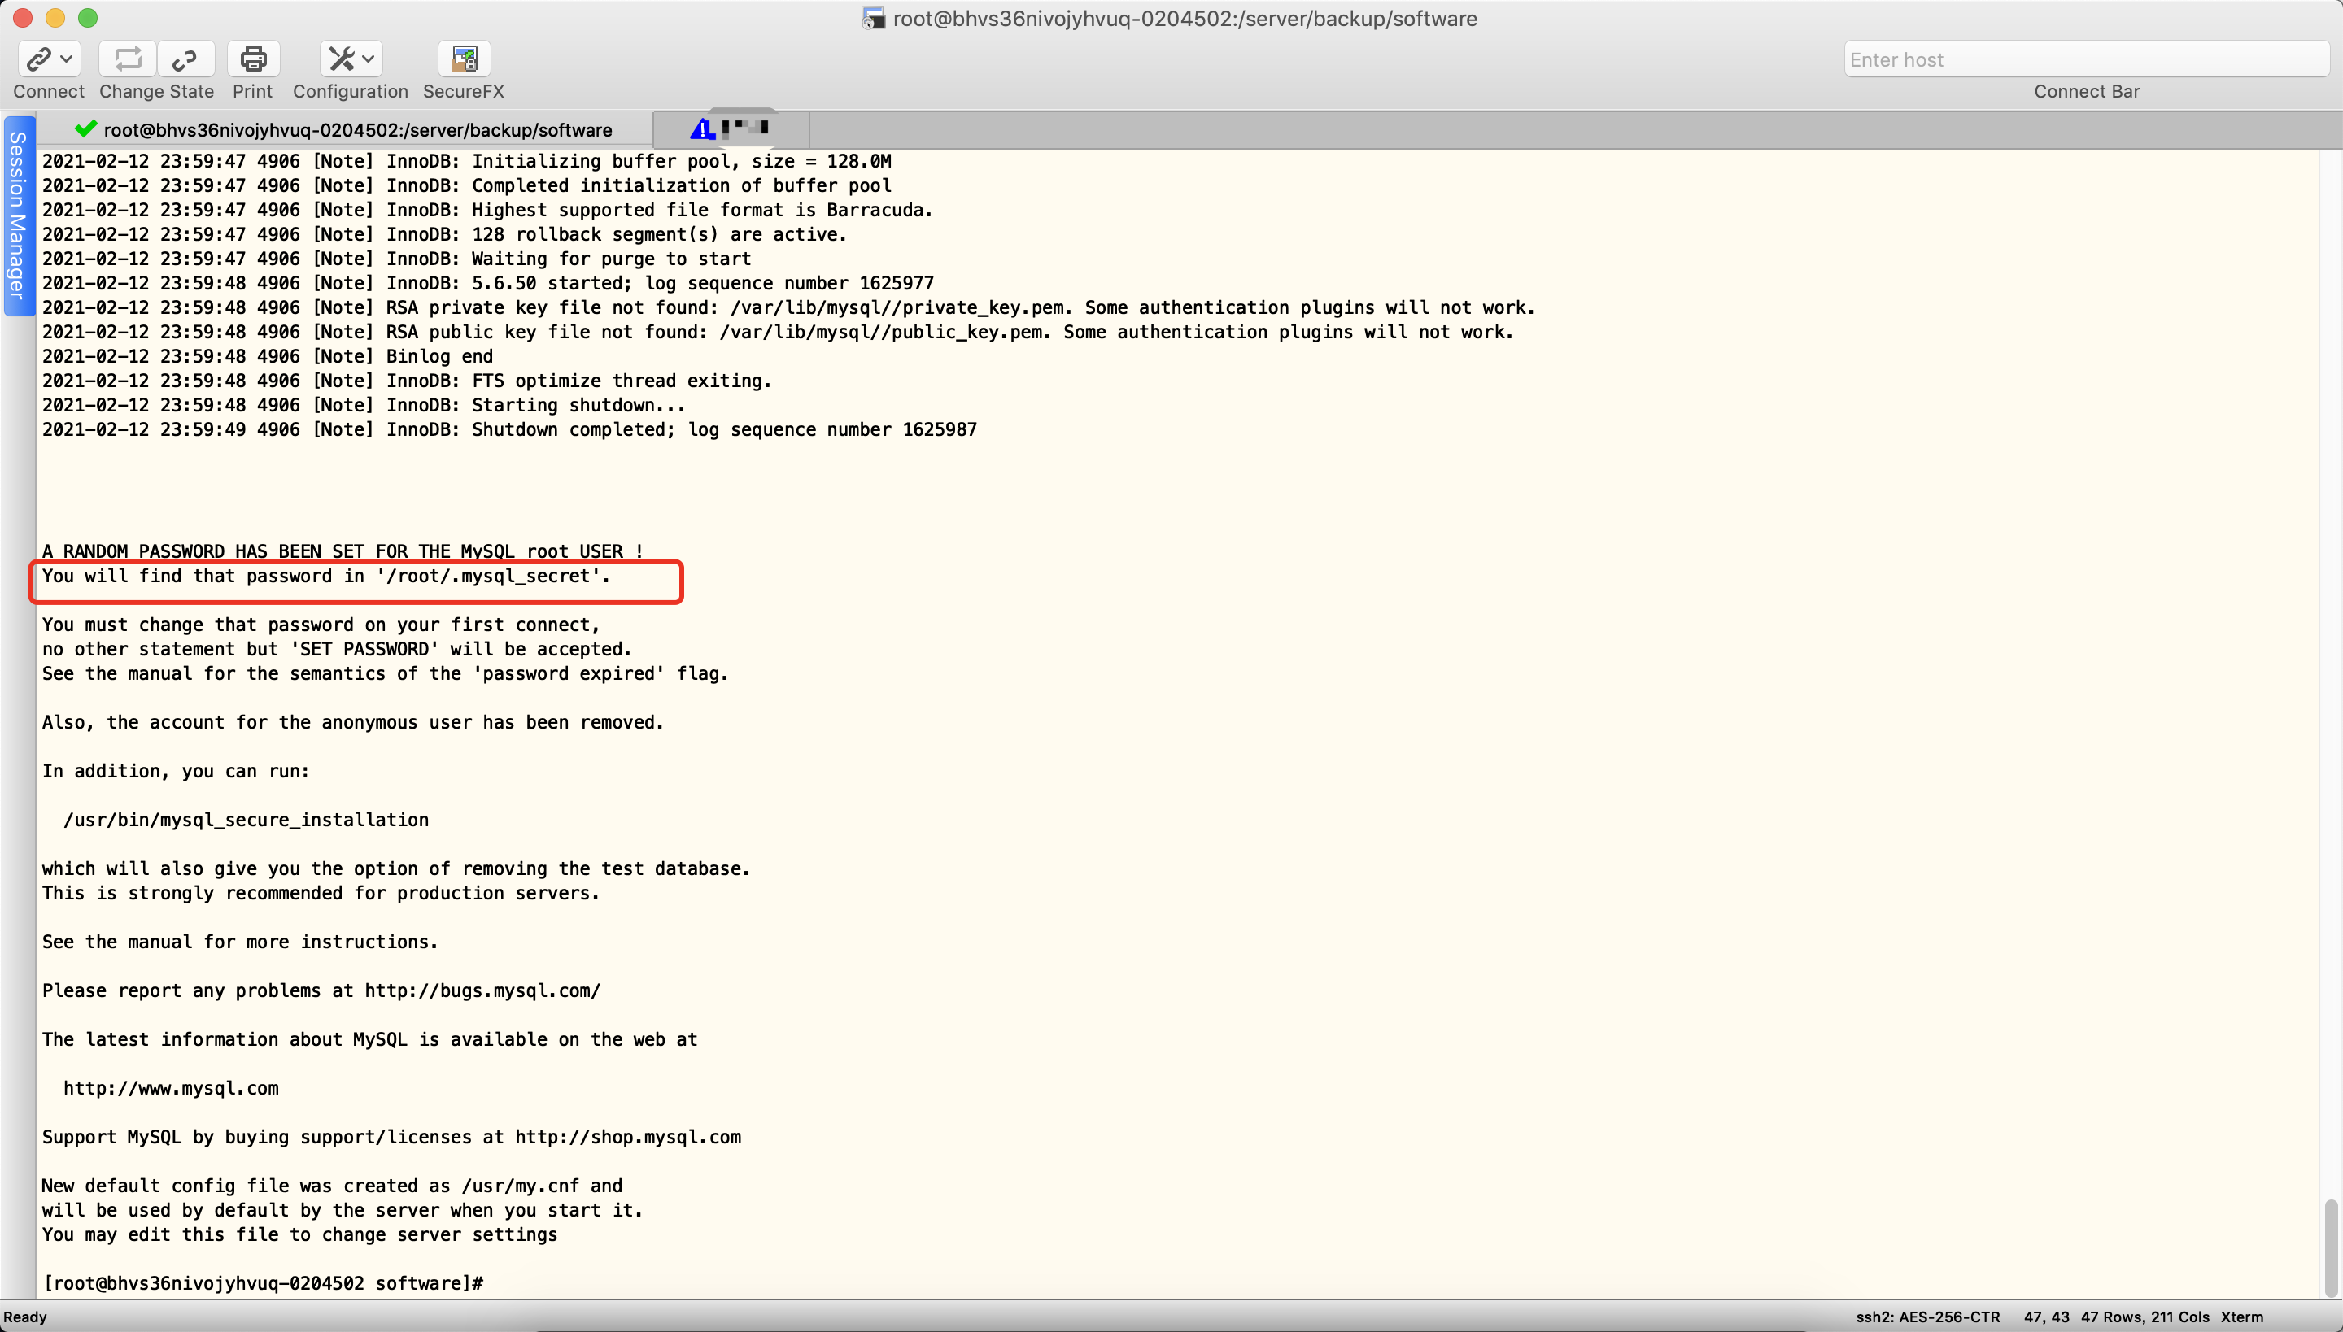Click the http://bugs.mysql.com/ URL text

[x=482, y=990]
